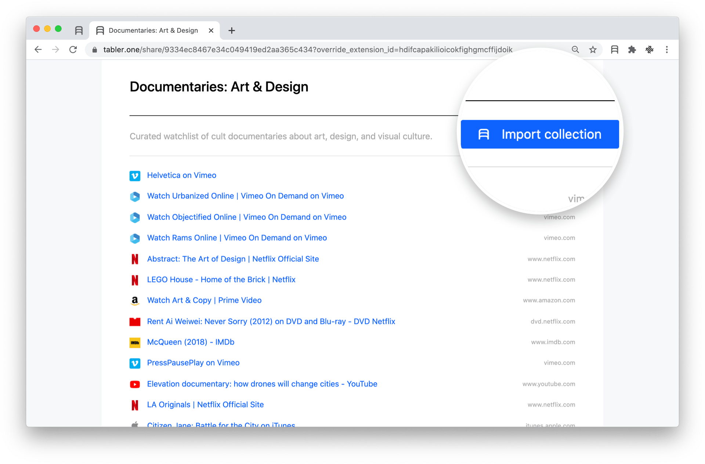705x464 pixels.
Task: Open LA Originals Netflix link
Action: [x=205, y=405]
